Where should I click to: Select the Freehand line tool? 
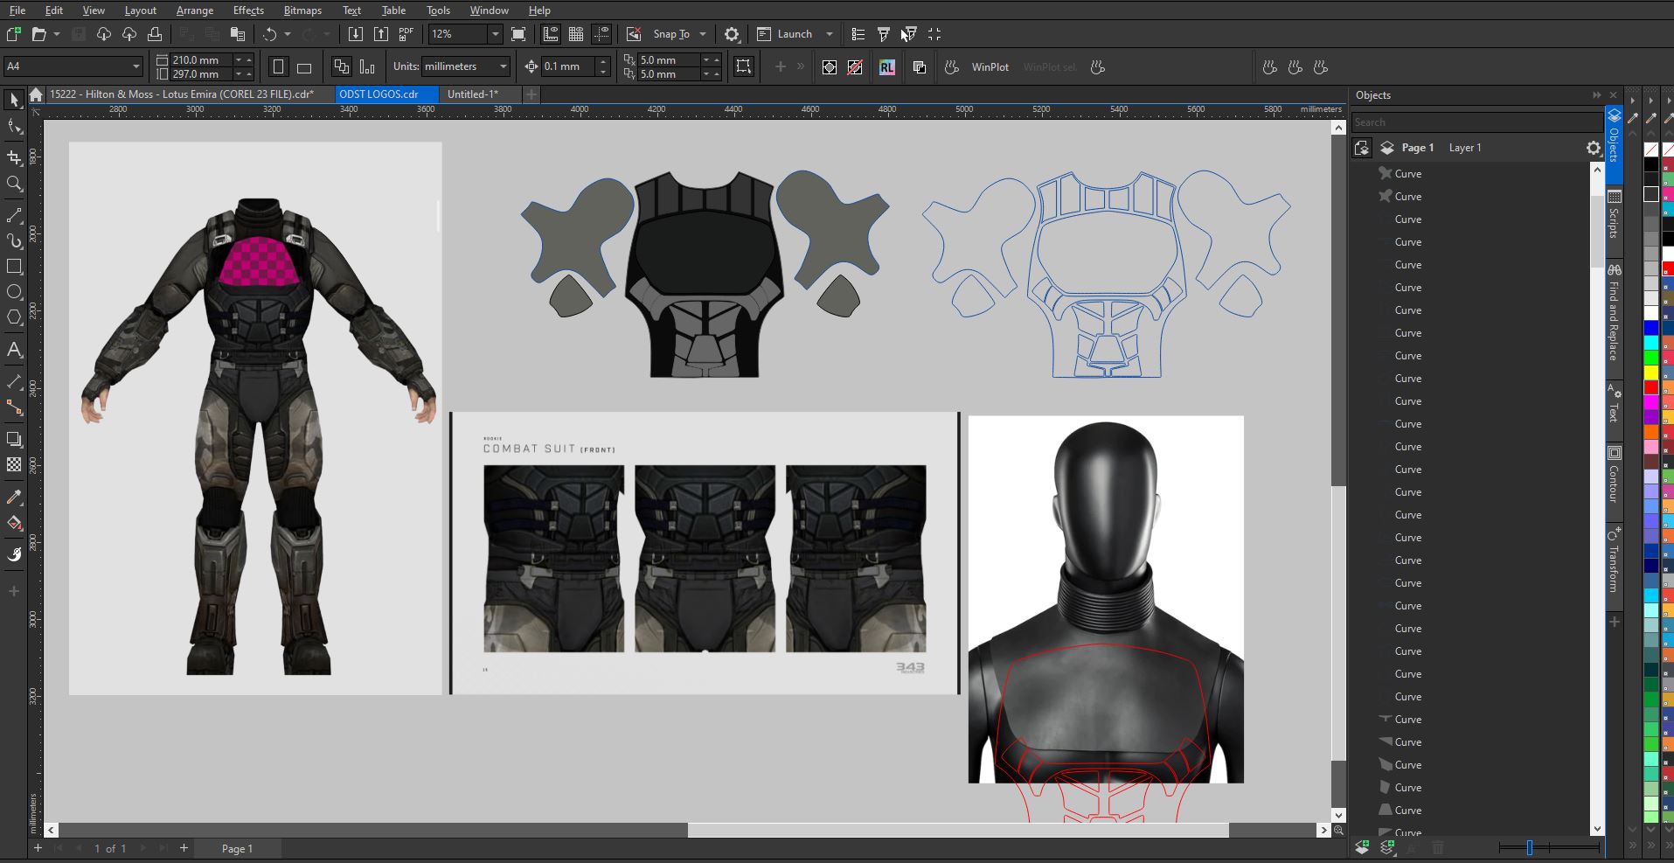[14, 215]
